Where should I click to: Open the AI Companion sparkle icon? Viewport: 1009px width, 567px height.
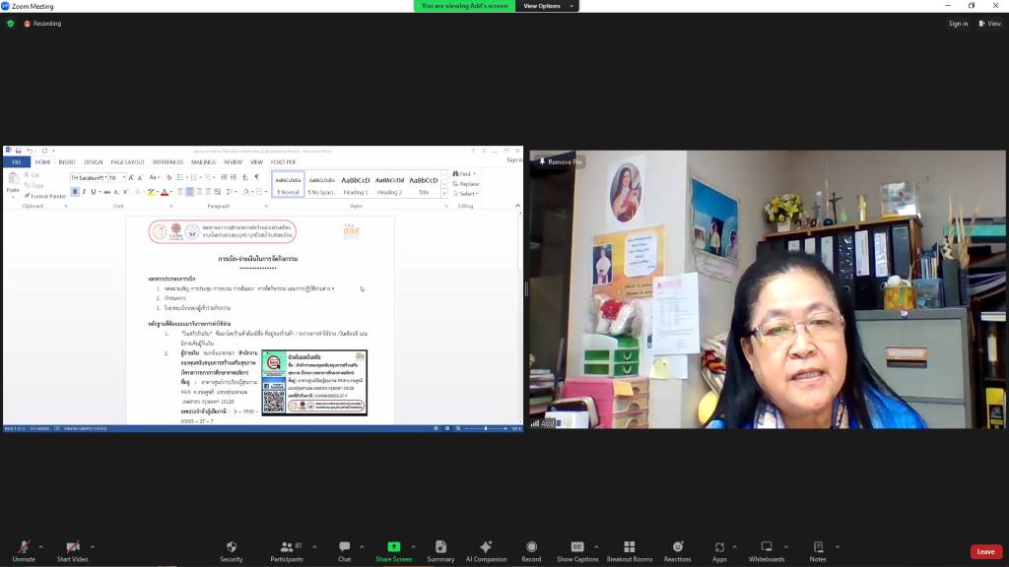[485, 547]
